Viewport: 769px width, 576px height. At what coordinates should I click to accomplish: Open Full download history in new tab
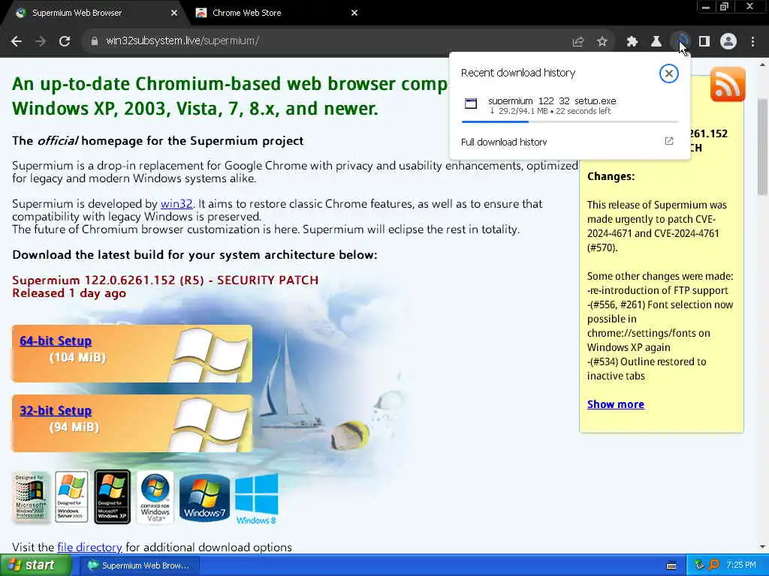[669, 141]
